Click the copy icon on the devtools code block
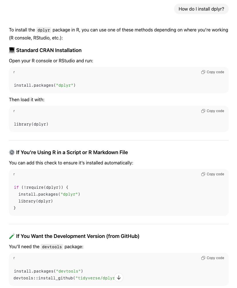The width and height of the screenshot is (237, 288). 203,258
